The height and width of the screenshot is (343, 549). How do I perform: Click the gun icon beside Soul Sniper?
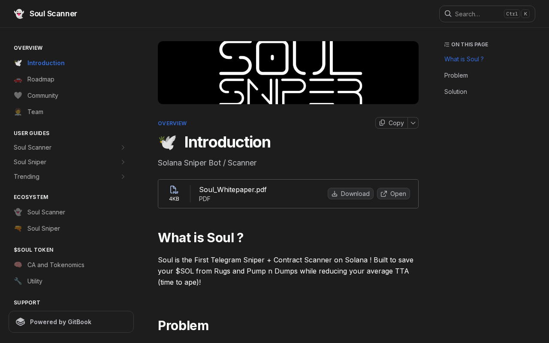(x=18, y=229)
